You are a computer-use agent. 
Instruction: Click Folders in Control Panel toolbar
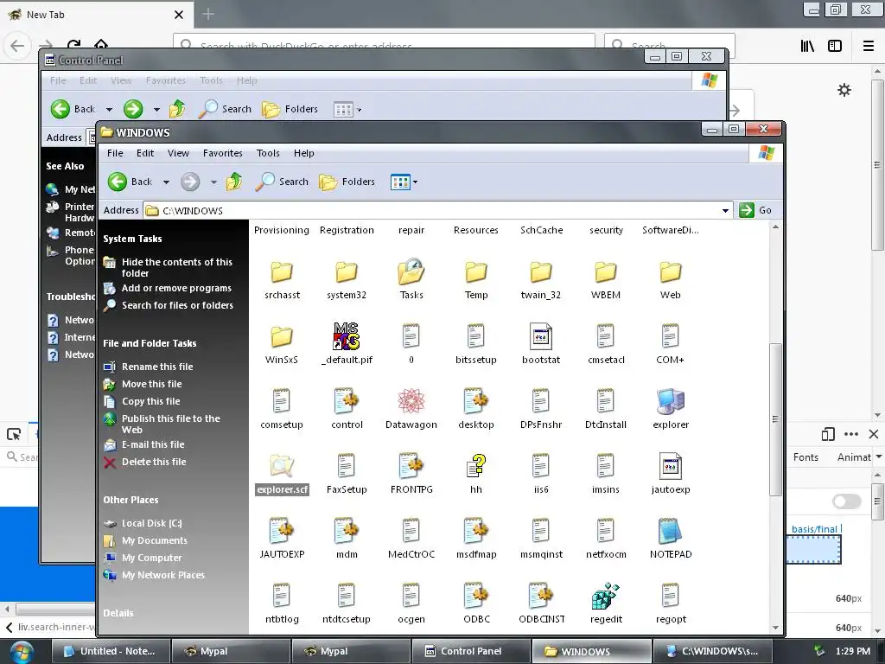click(x=290, y=108)
